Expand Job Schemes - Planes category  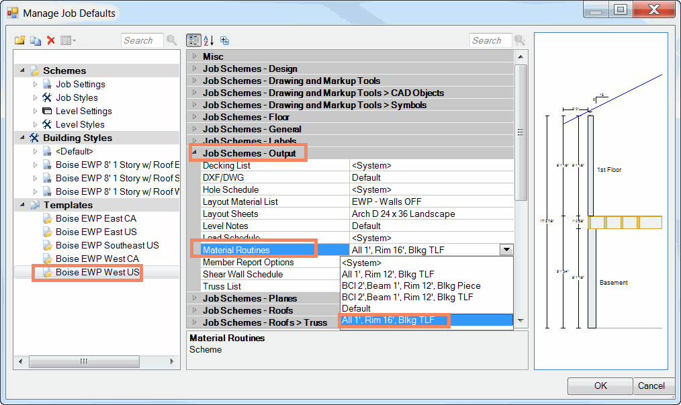pos(194,298)
